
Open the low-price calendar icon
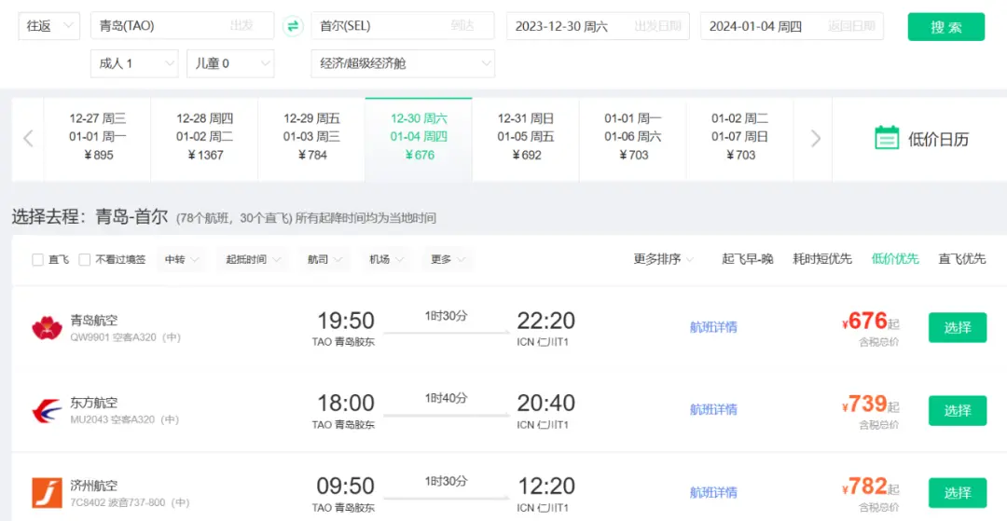(886, 138)
